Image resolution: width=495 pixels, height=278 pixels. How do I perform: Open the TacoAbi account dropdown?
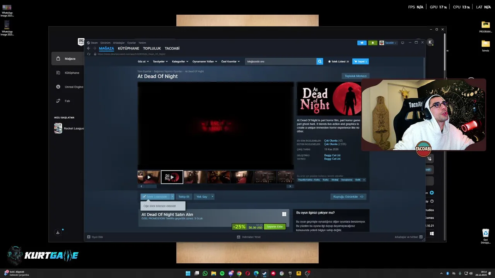coord(388,43)
